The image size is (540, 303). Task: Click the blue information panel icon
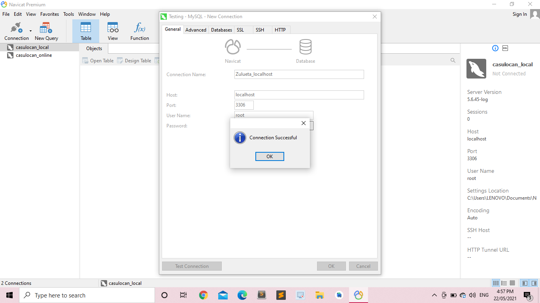point(495,48)
